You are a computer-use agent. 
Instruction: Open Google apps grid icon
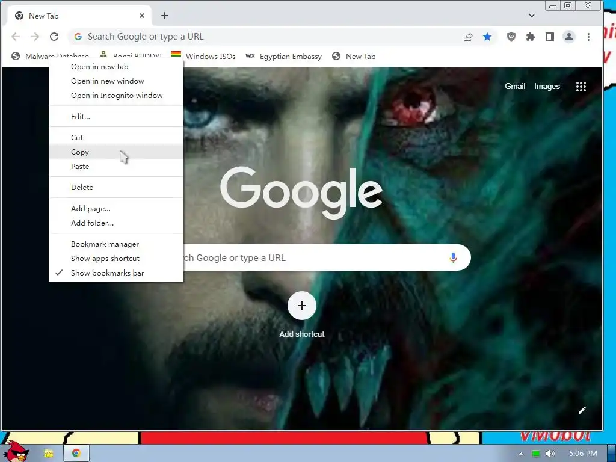coord(581,87)
